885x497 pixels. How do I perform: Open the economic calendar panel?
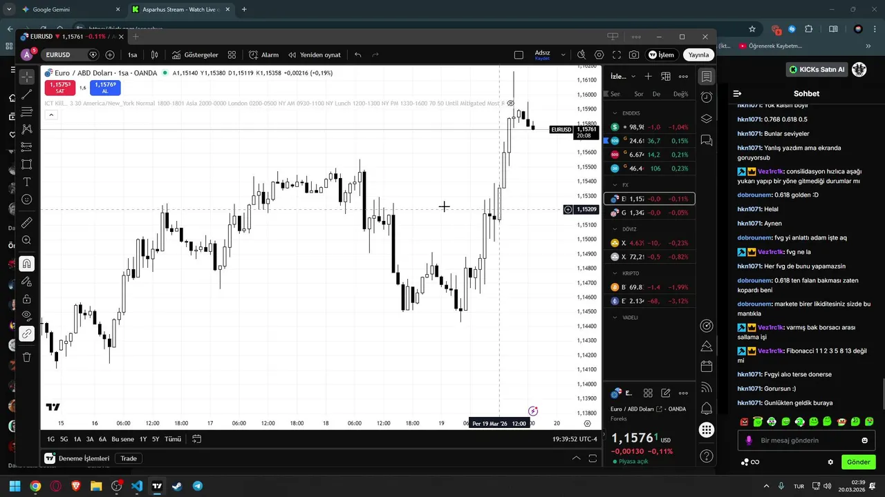[706, 366]
